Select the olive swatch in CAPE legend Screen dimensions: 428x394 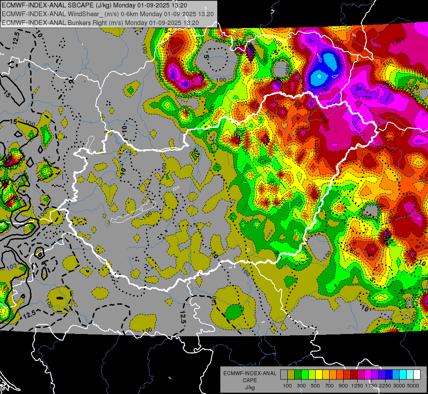291,375
